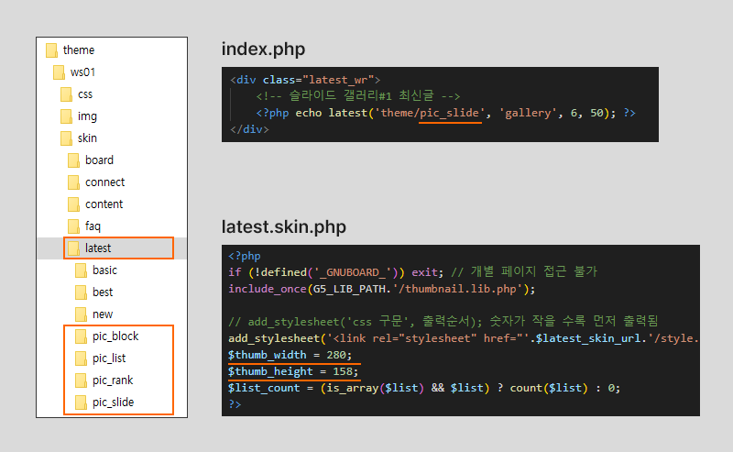The width and height of the screenshot is (733, 452).
Task: Click the skin folder icon
Action: [x=66, y=138]
